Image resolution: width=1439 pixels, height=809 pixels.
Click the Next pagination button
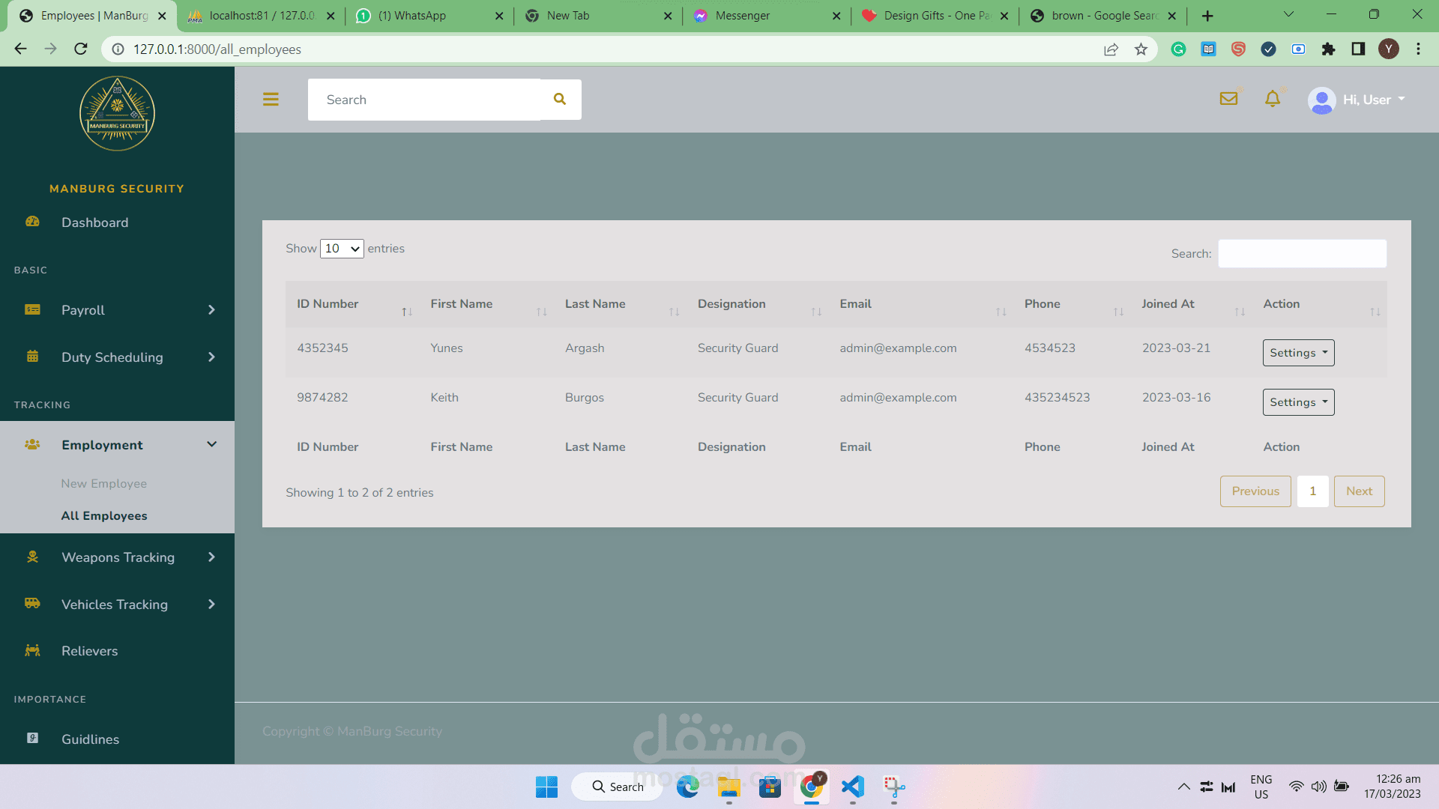[x=1359, y=491]
